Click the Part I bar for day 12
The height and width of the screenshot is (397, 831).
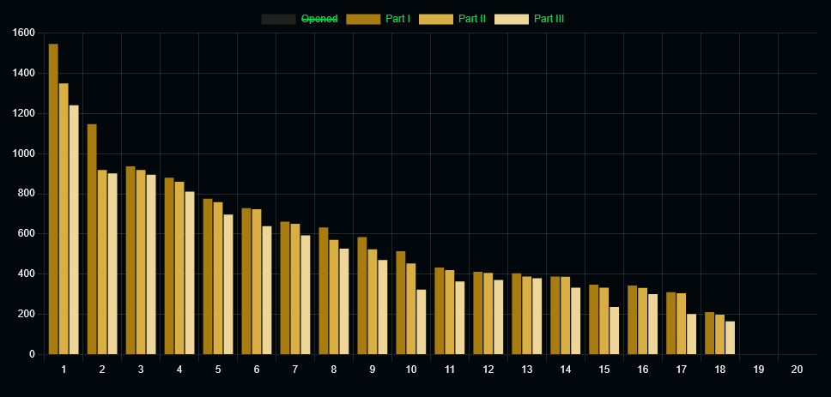(x=478, y=313)
